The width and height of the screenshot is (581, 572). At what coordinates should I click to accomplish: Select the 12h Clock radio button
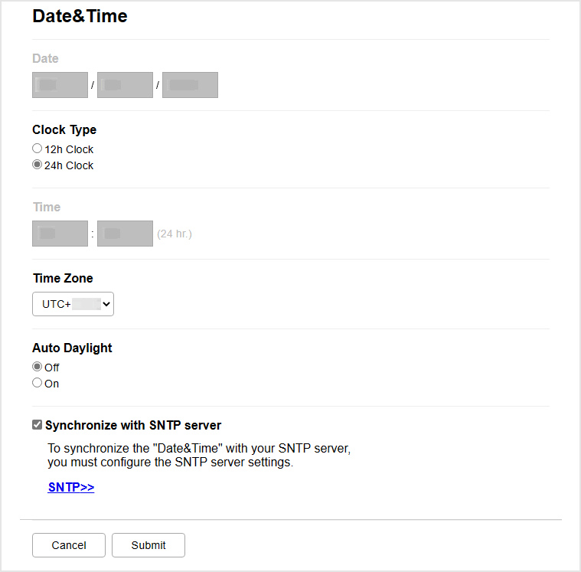point(37,149)
